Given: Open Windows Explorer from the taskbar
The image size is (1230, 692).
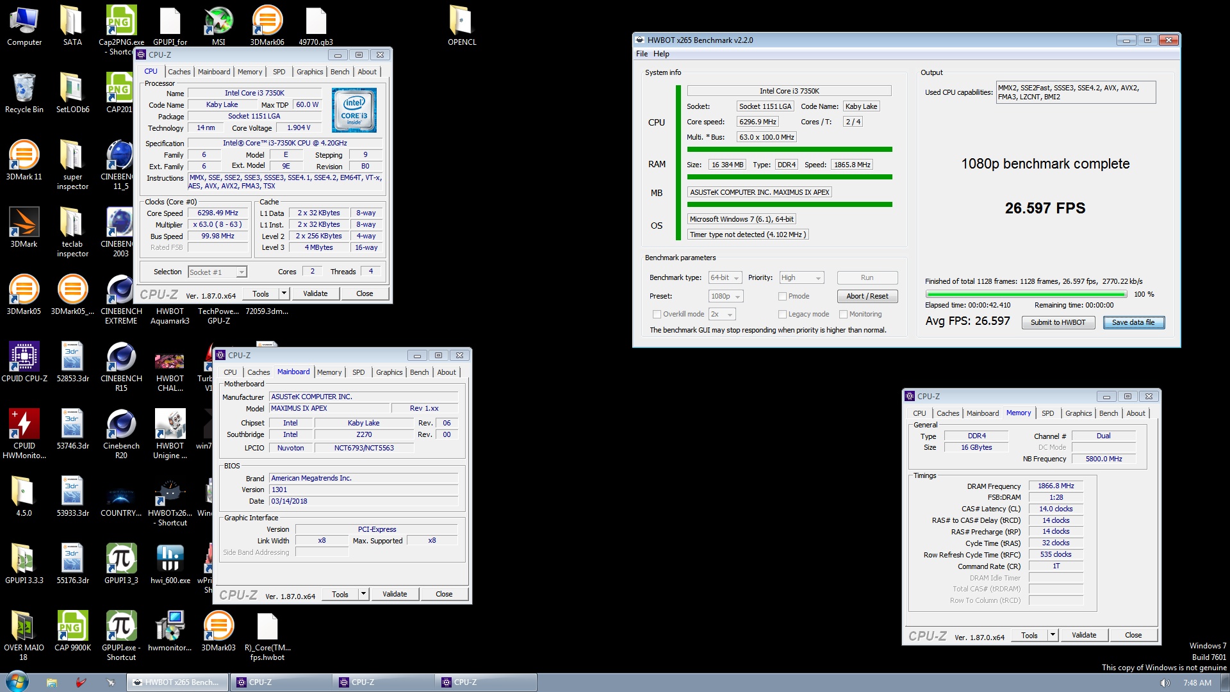Looking at the screenshot, I should click(x=52, y=682).
